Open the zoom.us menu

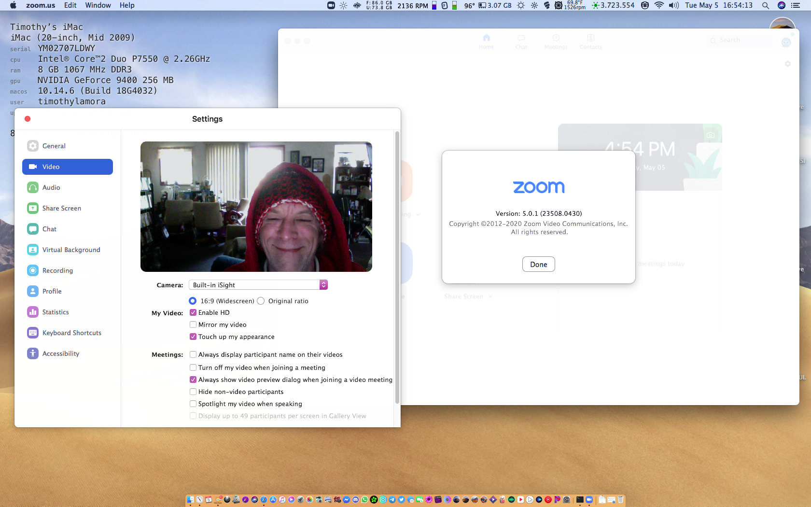point(41,5)
